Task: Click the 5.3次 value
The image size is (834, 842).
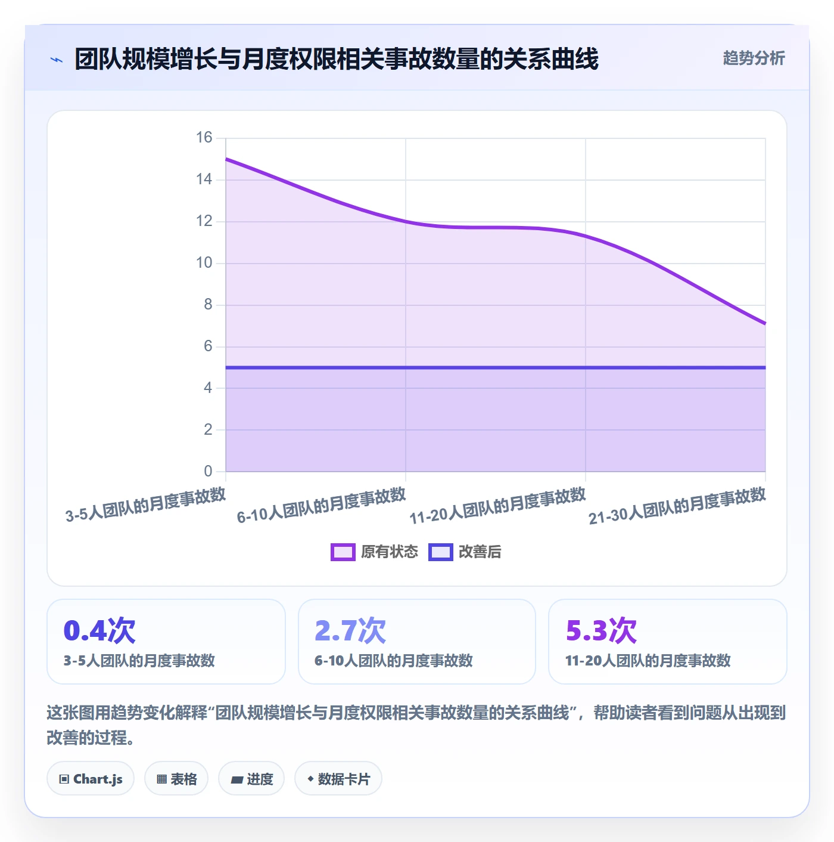Action: 601,631
